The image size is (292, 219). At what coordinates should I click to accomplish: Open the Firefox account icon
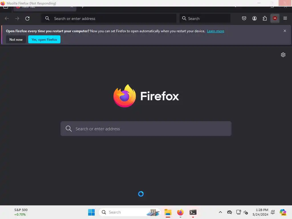point(254,18)
